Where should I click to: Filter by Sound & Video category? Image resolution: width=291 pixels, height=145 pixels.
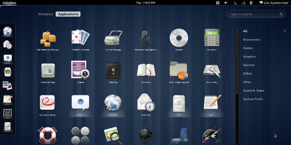(254, 91)
